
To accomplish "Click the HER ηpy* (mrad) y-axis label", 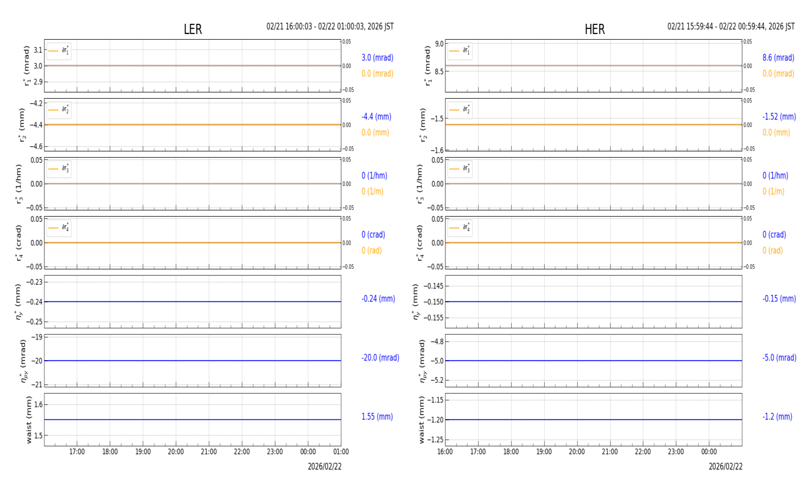I will pyautogui.click(x=422, y=361).
